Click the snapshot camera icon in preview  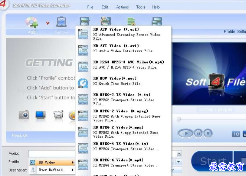click(x=236, y=134)
